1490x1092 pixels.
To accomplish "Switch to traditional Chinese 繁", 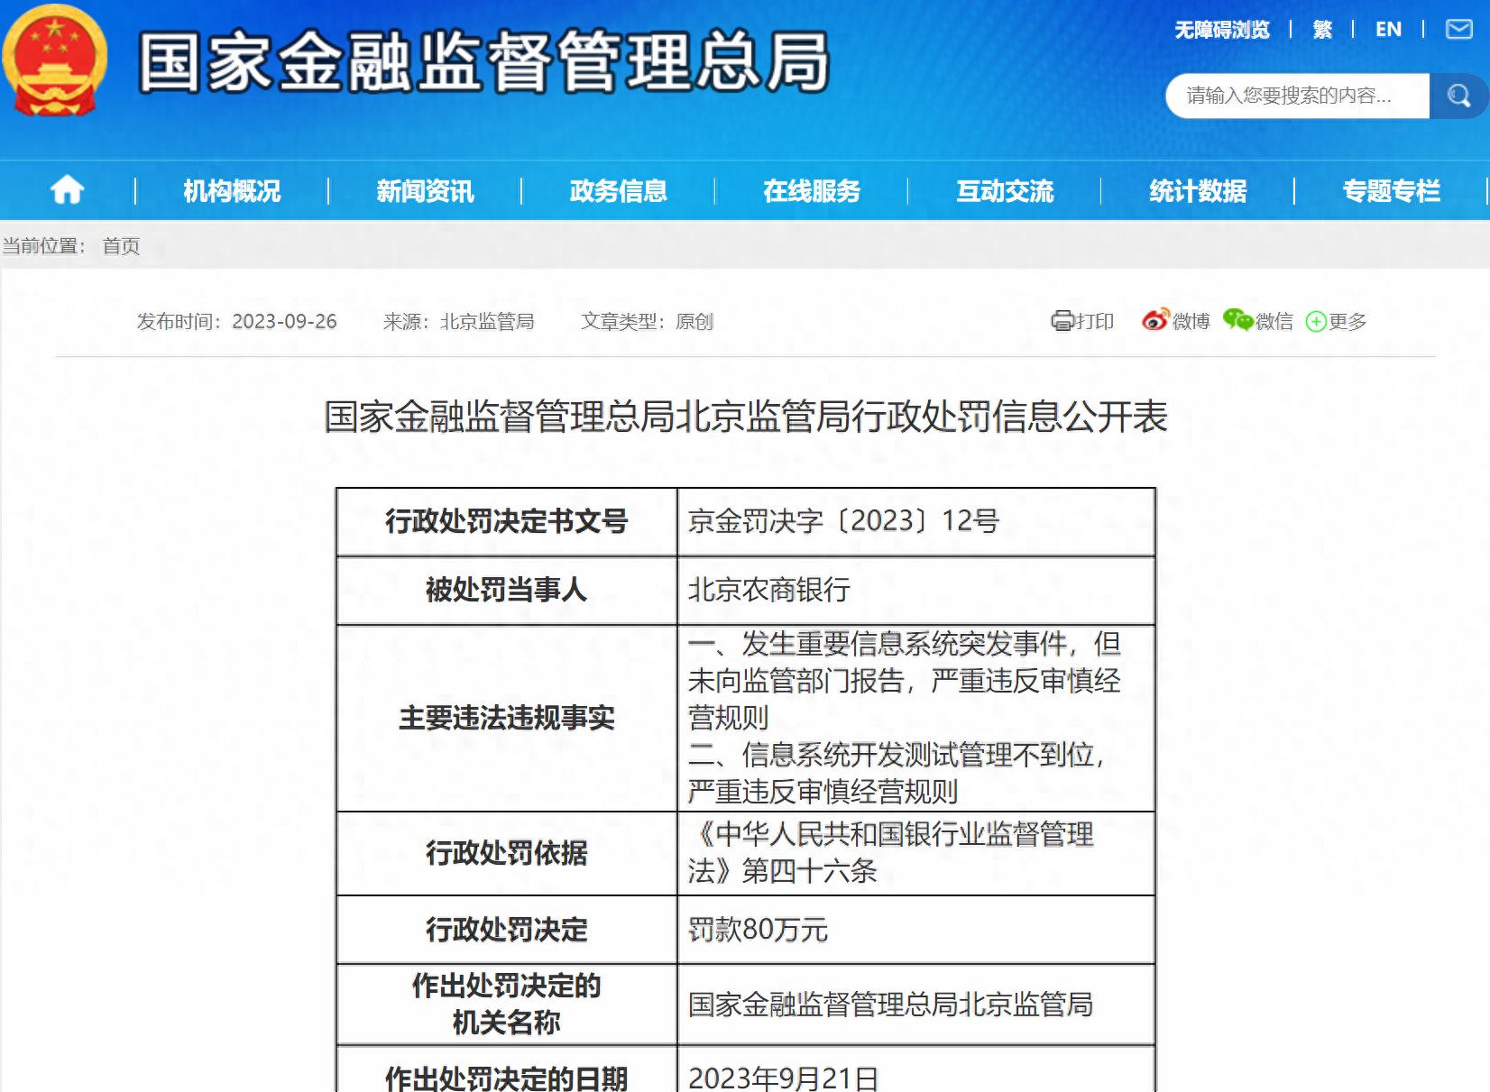I will (1322, 30).
